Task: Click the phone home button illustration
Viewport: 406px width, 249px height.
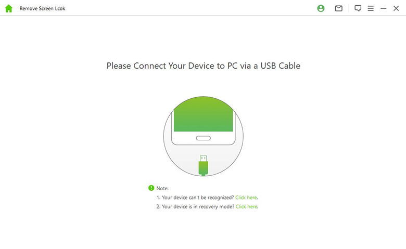Action: (203, 138)
